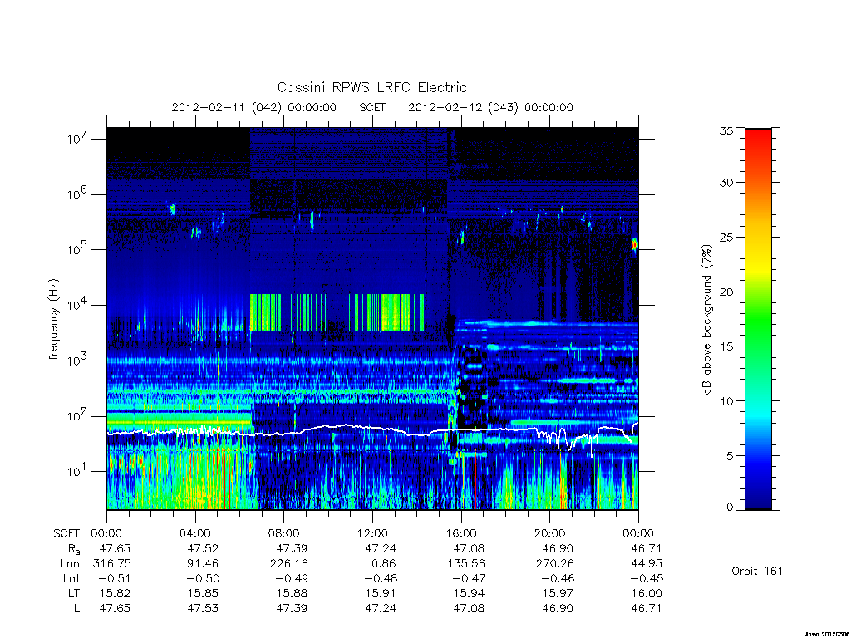This screenshot has height=638, width=851.
Task: Click the Lon row label
Action: pyautogui.click(x=70, y=564)
